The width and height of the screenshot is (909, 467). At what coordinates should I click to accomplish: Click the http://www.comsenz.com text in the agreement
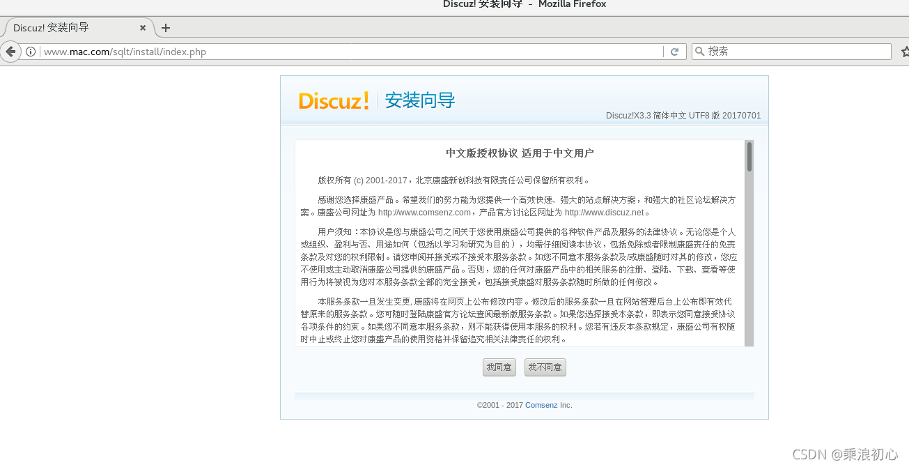coord(424,213)
